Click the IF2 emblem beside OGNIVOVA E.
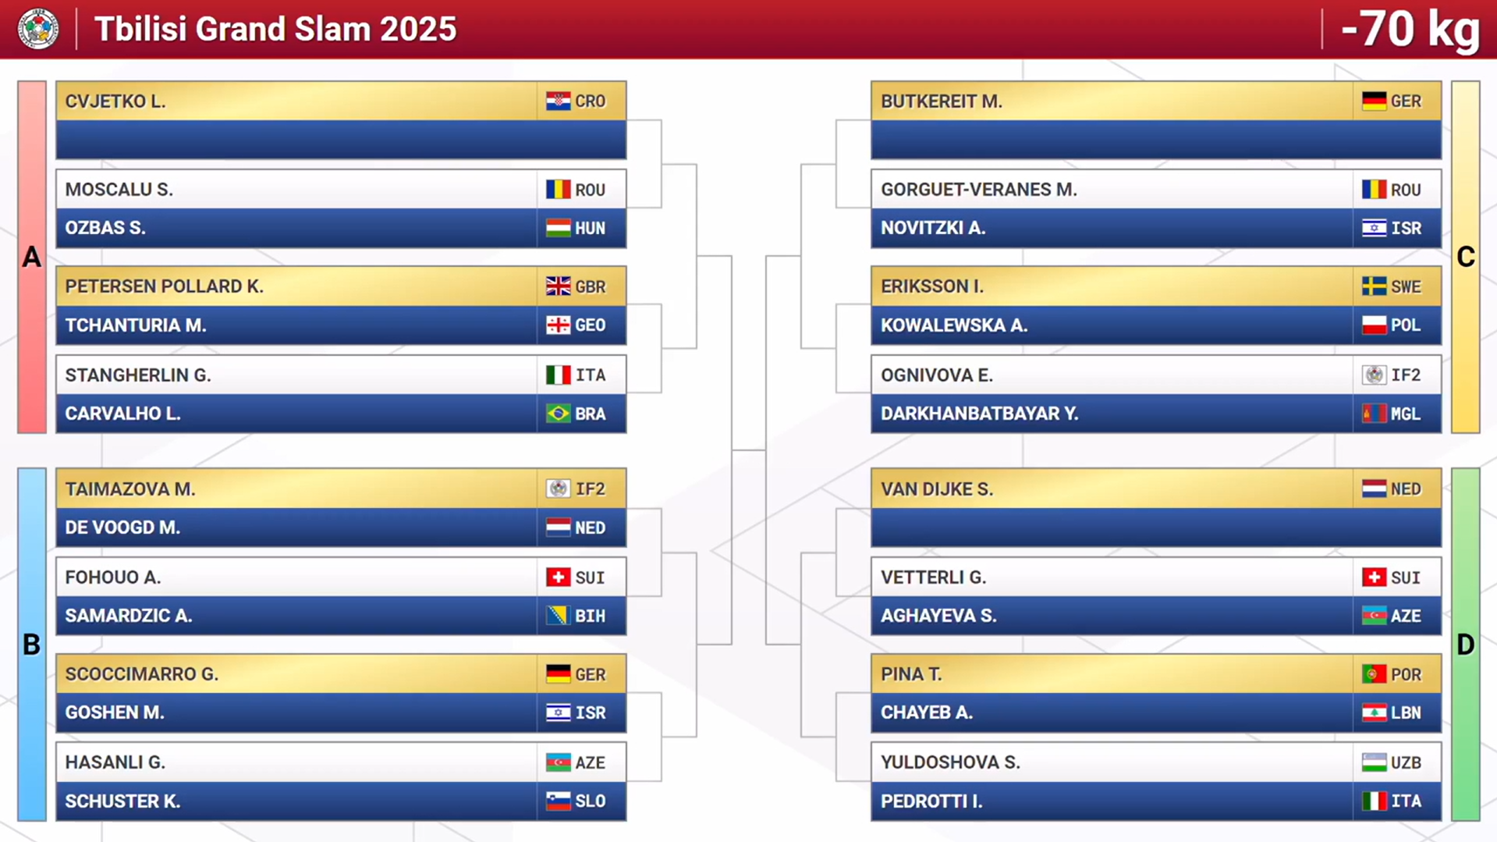 click(1374, 375)
